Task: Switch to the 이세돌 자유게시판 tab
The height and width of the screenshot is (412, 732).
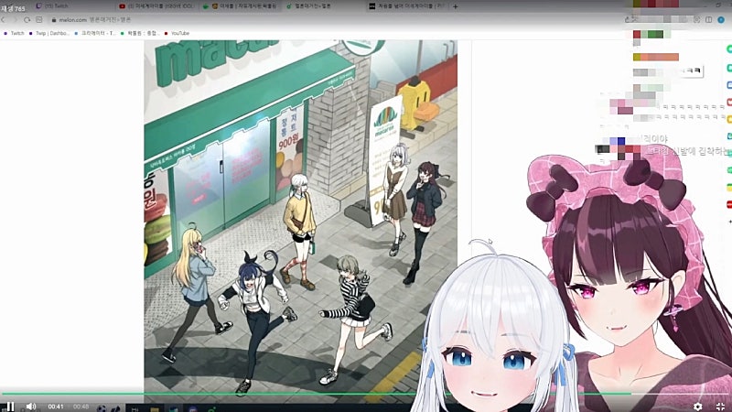Action: click(241, 6)
